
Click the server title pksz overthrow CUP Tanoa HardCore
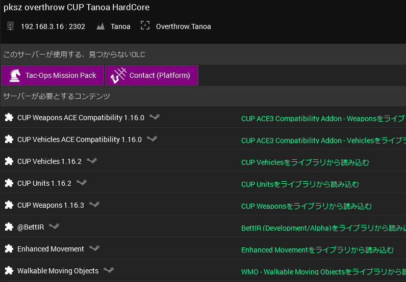point(77,7)
